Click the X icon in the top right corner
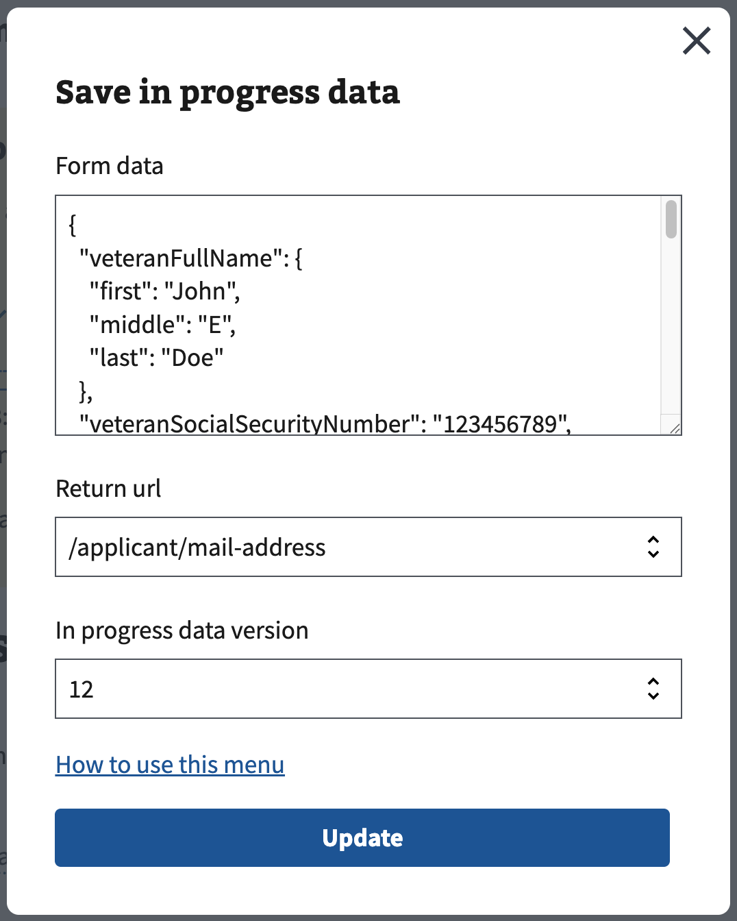The width and height of the screenshot is (737, 921). click(696, 40)
